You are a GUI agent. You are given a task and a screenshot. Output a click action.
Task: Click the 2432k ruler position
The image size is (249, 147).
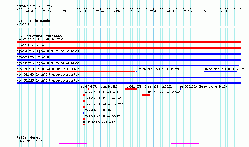coord(30,11)
